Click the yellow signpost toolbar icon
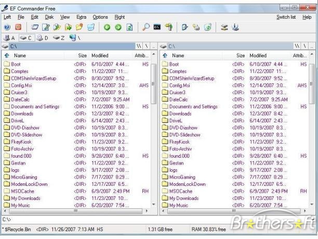 click(169, 27)
